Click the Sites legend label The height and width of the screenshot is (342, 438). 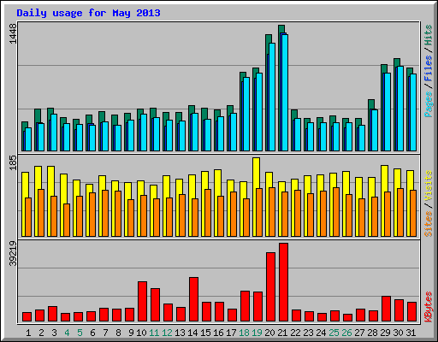(429, 224)
